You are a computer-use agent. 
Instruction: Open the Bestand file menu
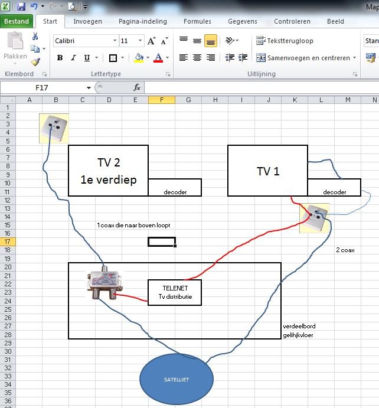pyautogui.click(x=17, y=21)
